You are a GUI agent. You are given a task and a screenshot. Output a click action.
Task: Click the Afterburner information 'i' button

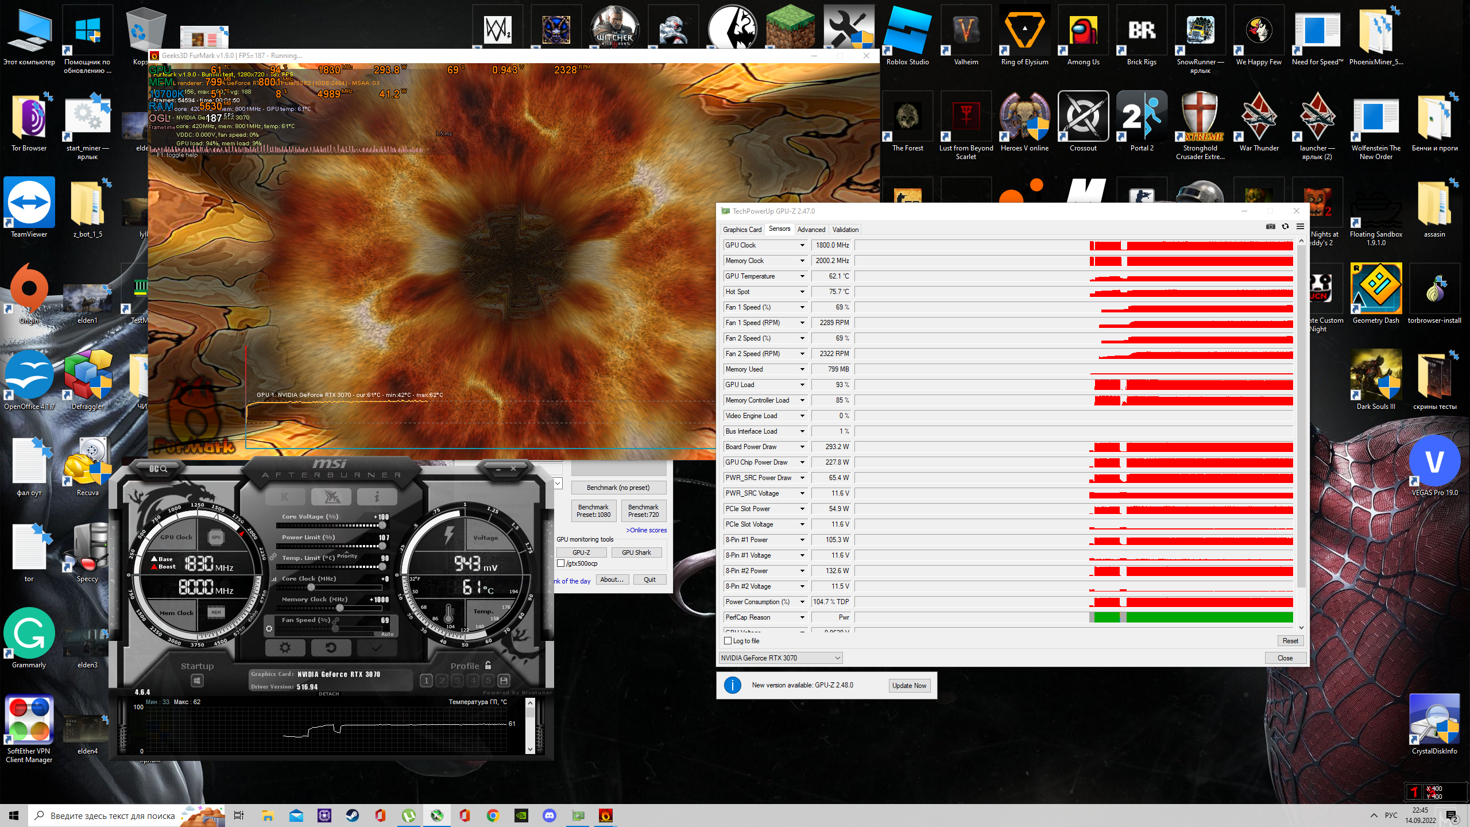(377, 496)
